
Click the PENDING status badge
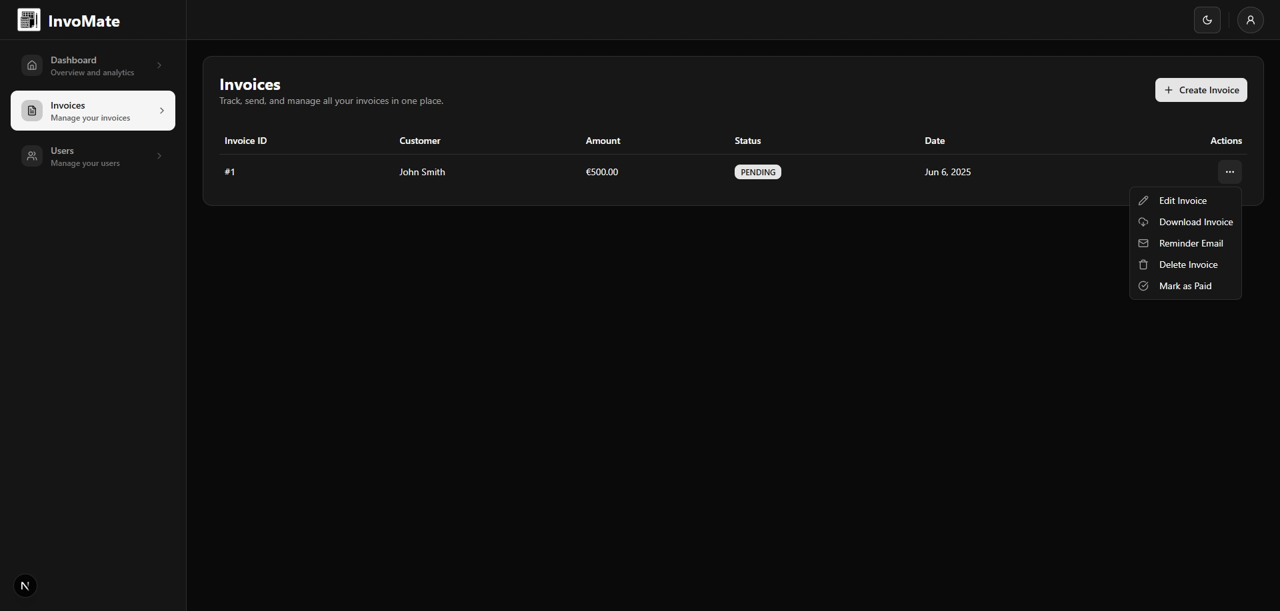pyautogui.click(x=757, y=172)
